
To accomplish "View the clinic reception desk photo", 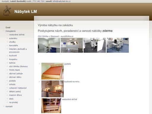I will pyautogui.click(x=72, y=45).
